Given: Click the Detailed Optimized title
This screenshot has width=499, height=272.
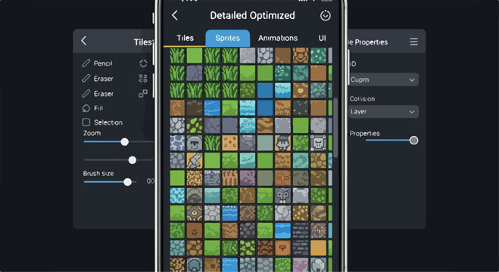Looking at the screenshot, I should 252,16.
